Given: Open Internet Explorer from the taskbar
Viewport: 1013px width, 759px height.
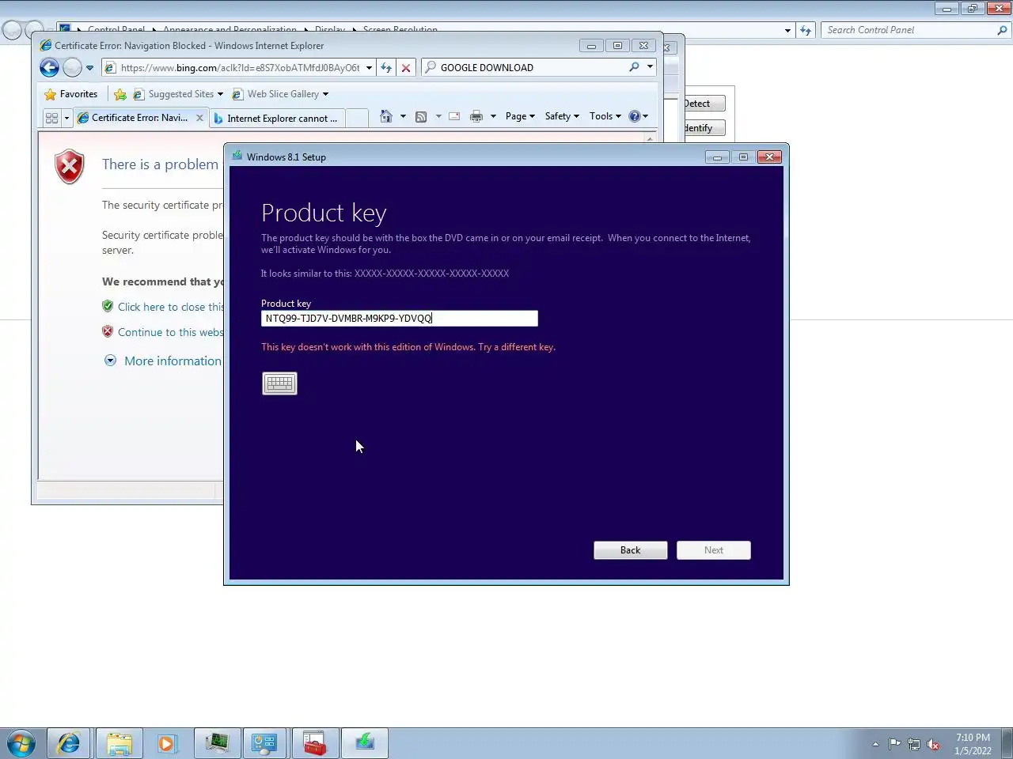Looking at the screenshot, I should (69, 743).
